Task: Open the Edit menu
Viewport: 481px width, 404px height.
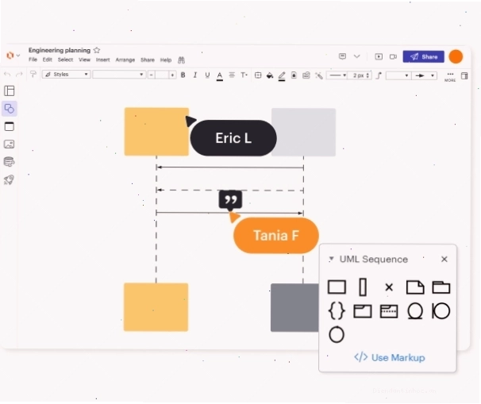Action: click(x=48, y=60)
